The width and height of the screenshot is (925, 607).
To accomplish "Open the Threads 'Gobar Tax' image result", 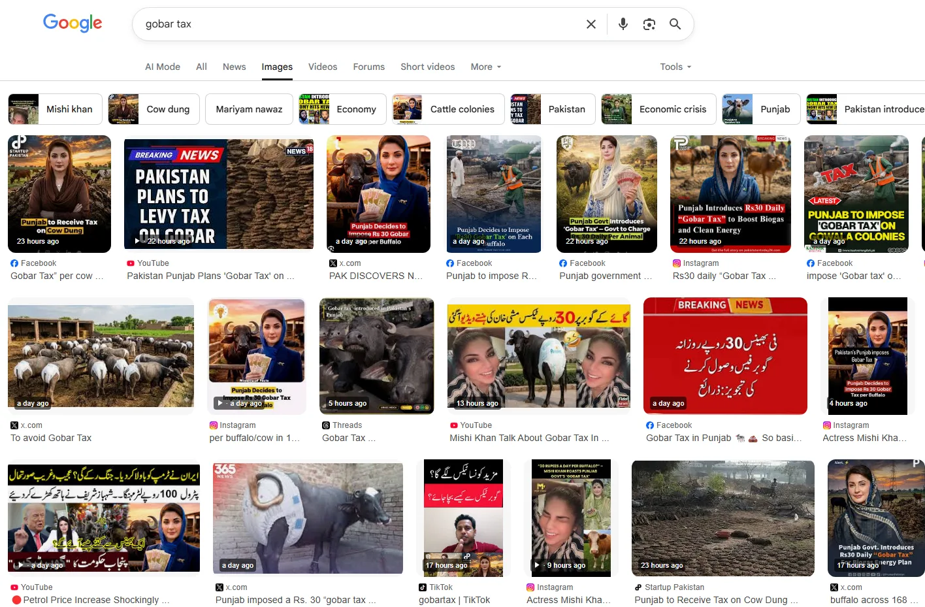I will pyautogui.click(x=376, y=355).
